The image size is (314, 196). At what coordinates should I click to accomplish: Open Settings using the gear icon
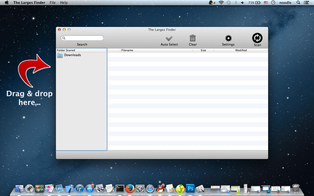pos(228,38)
